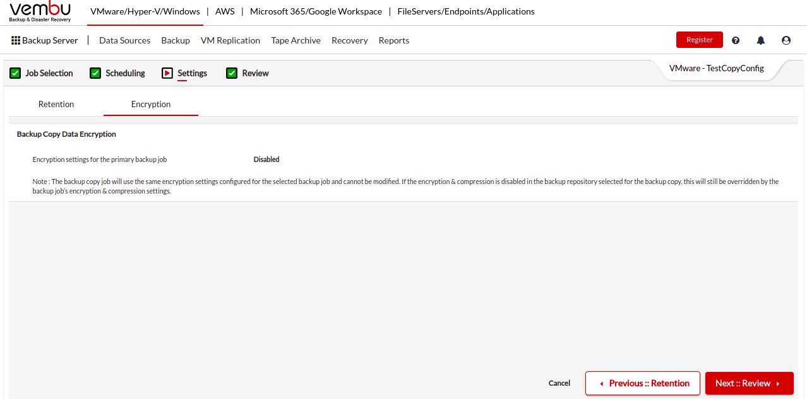Viewport: 807px width, 399px height.
Task: Open the Backup Server grid menu icon
Action: [16, 40]
